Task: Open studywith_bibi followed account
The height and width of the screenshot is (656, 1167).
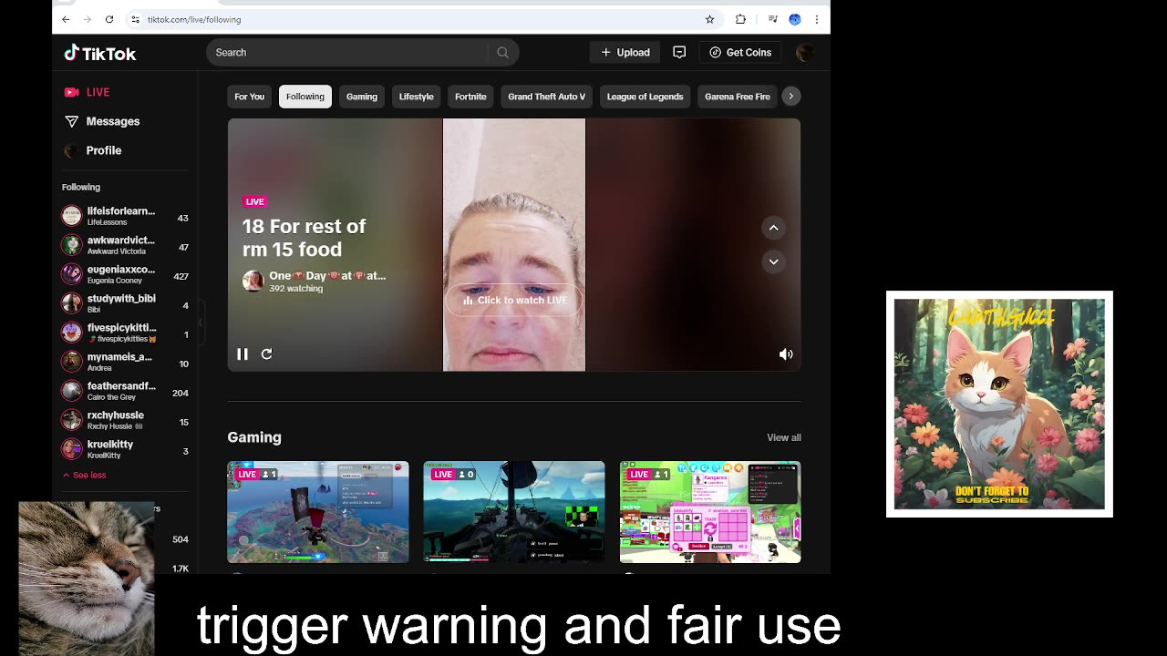Action: coord(125,303)
